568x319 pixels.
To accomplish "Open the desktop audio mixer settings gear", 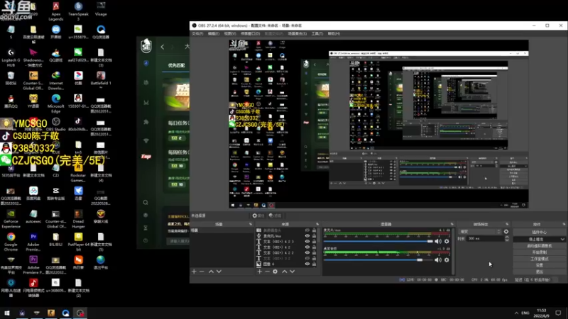I will pos(447,259).
